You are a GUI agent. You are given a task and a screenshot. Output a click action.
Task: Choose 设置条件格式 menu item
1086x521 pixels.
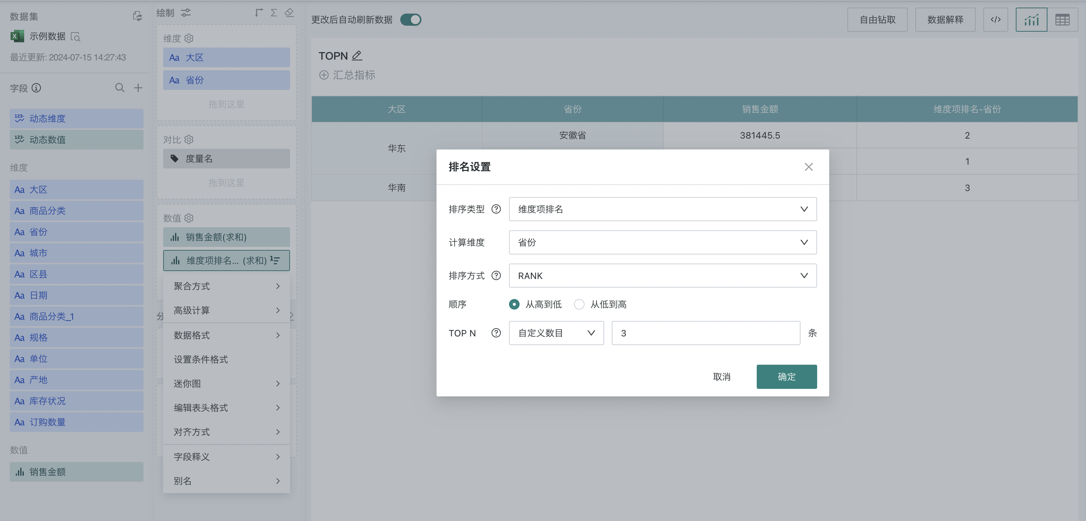227,359
